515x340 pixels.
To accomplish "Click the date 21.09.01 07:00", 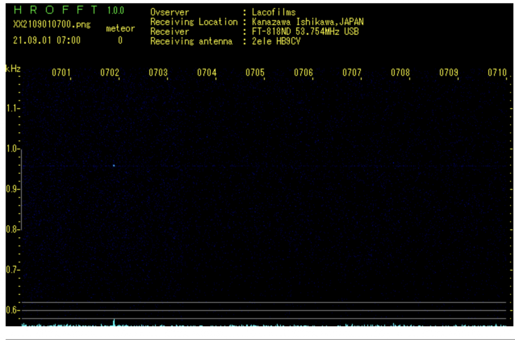I will [47, 40].
